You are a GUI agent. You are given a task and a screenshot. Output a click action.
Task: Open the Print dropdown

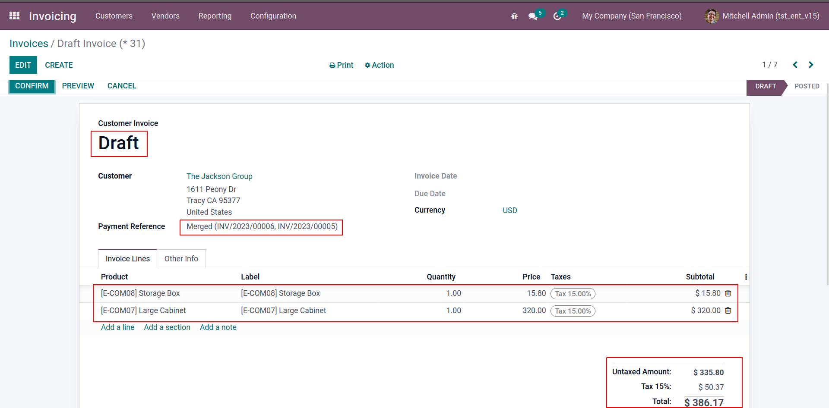(x=341, y=65)
